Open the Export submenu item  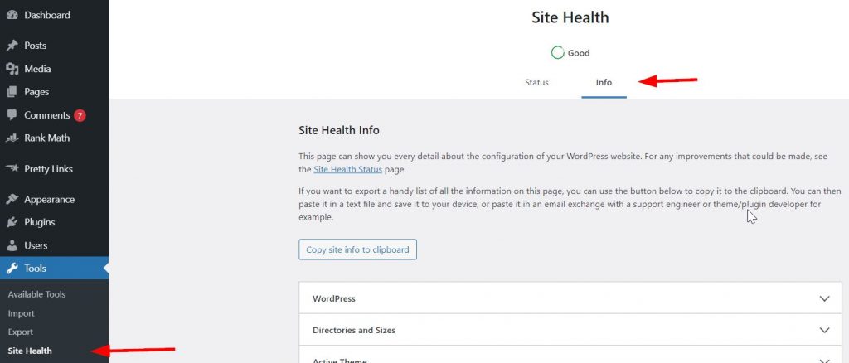coord(21,332)
